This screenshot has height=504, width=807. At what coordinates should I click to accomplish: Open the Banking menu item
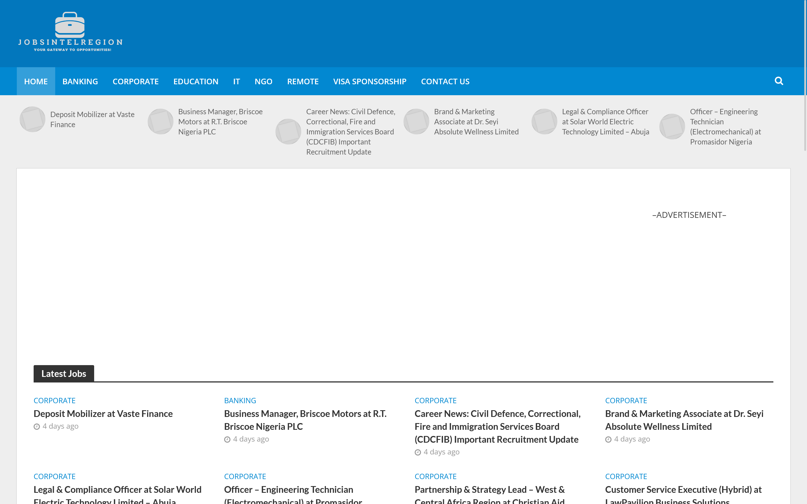coord(80,81)
